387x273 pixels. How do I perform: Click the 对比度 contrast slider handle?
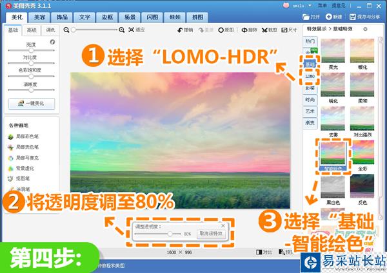pos(31,63)
